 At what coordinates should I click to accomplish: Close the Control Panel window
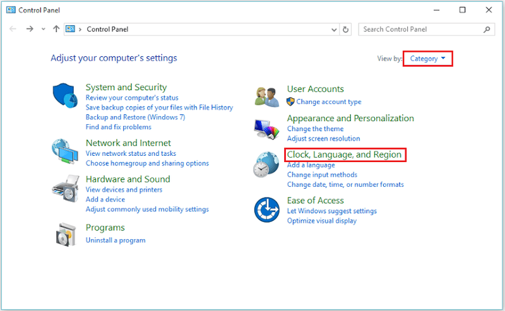tap(489, 10)
